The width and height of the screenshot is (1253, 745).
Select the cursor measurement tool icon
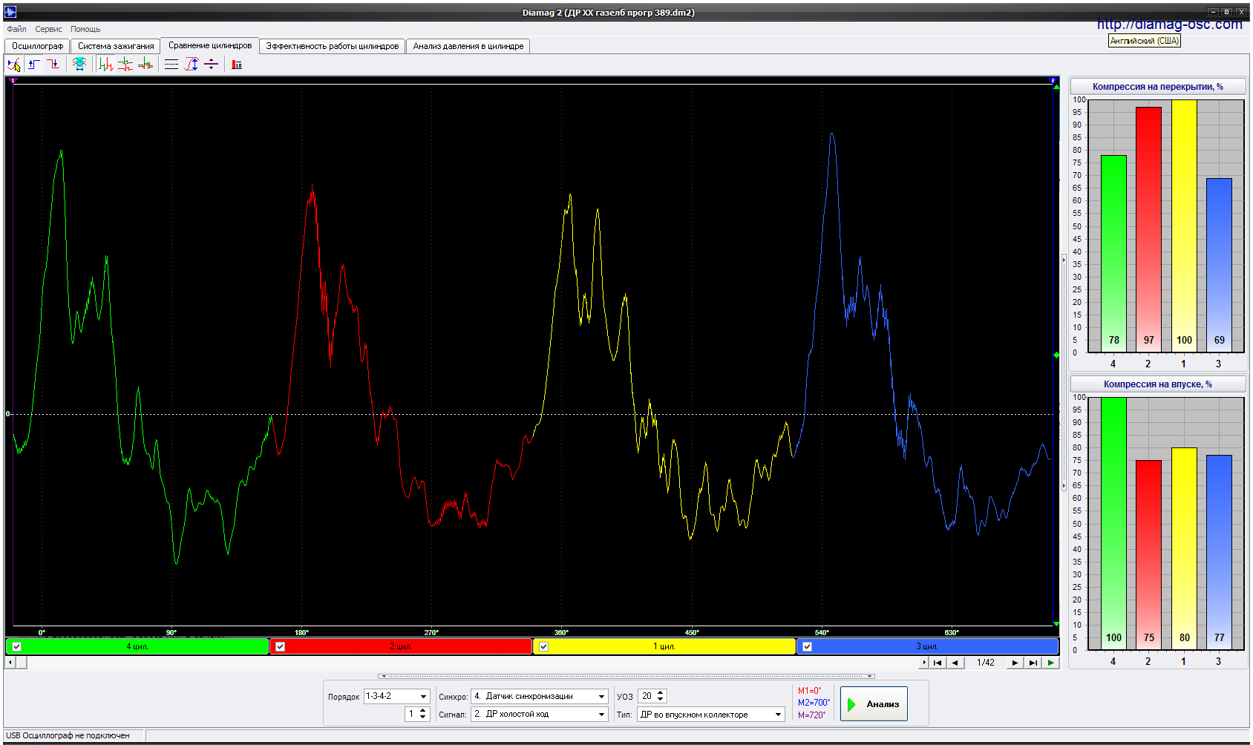tap(13, 65)
